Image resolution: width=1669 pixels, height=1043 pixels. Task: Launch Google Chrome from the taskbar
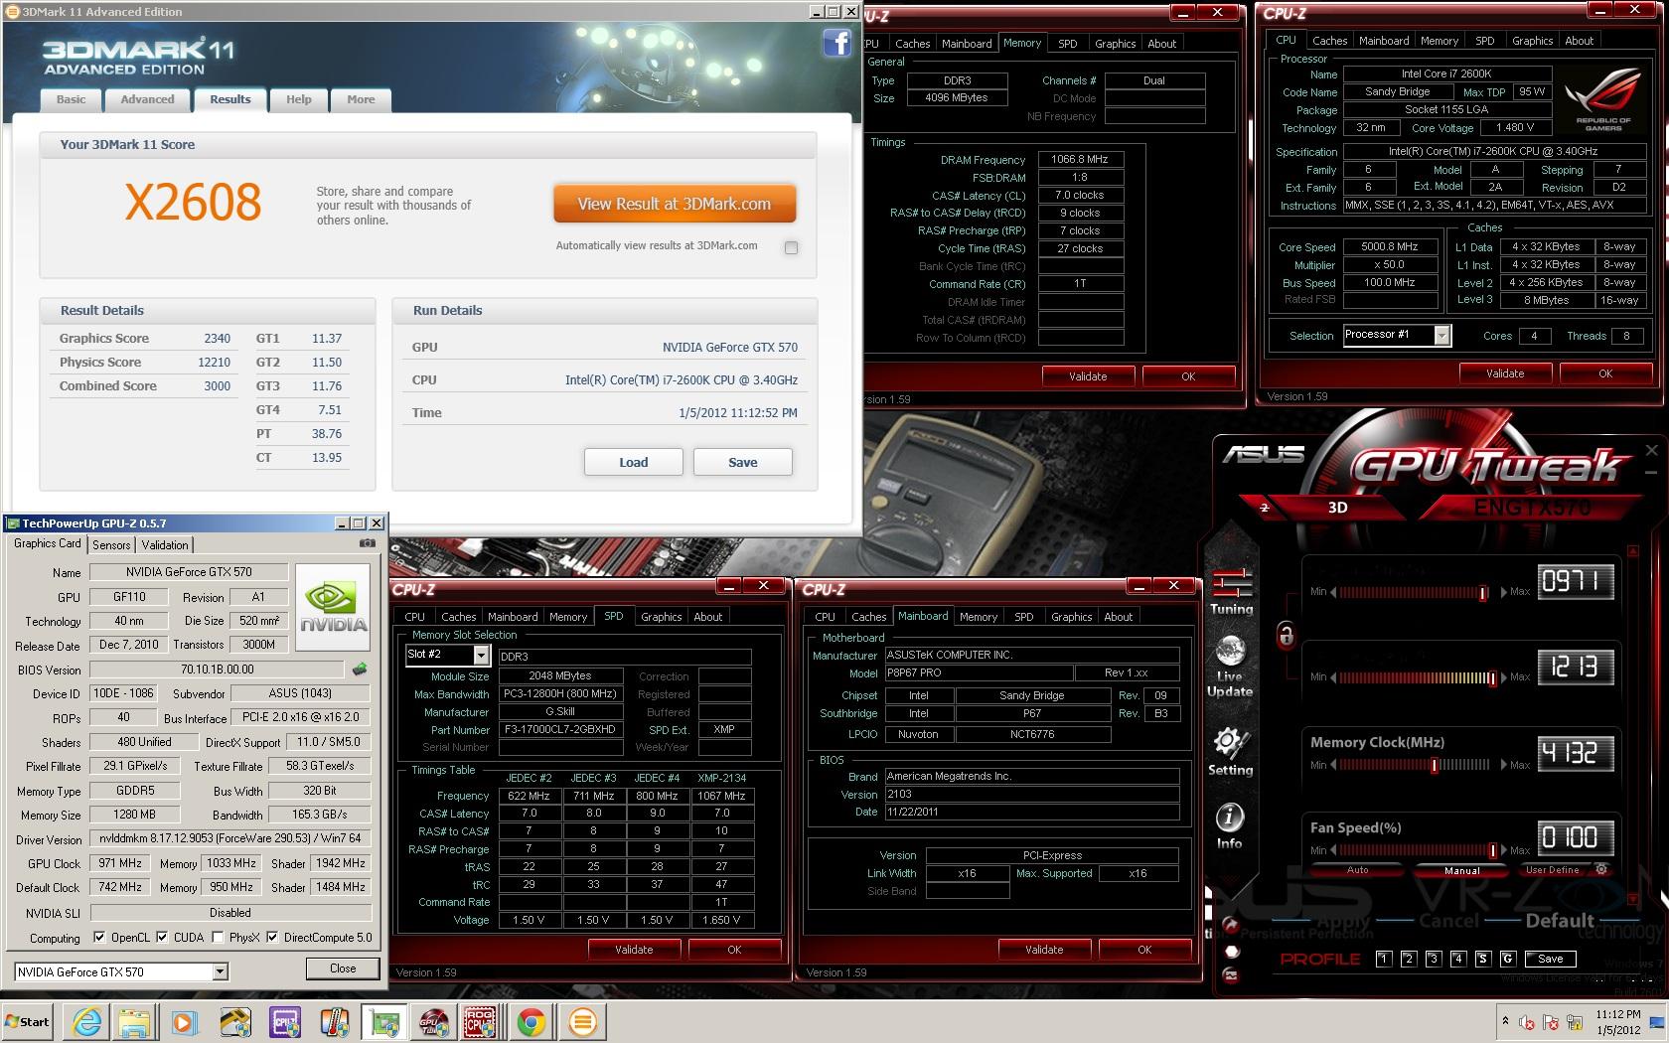531,1021
